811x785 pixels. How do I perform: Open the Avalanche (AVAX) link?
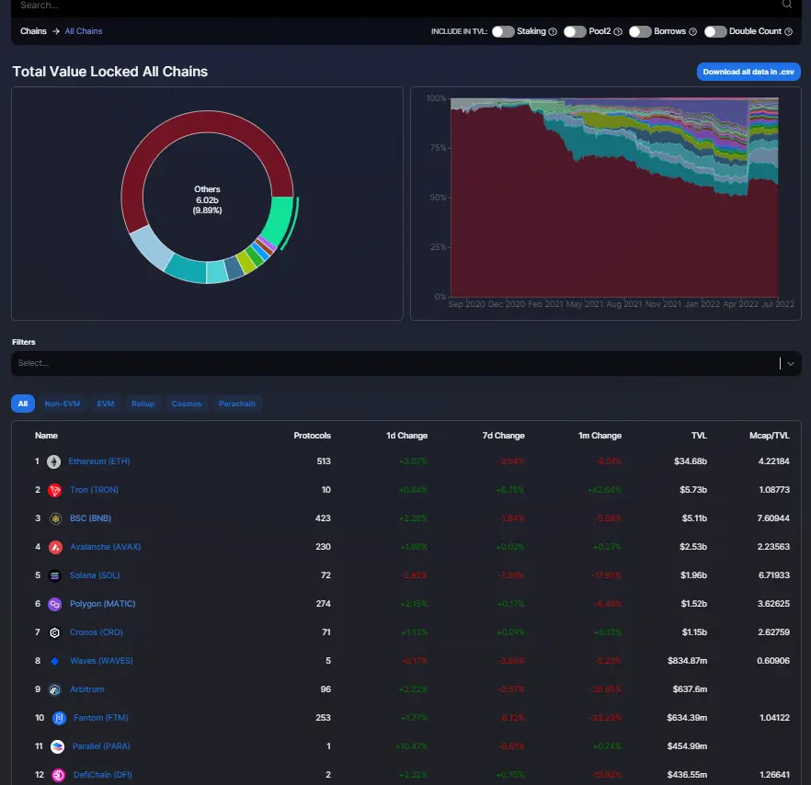[x=106, y=547]
